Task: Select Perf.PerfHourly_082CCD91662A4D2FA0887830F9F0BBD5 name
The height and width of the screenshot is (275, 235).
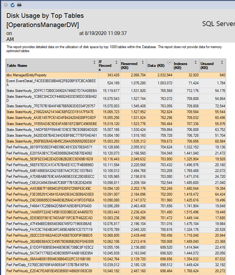Action: pos(49,235)
